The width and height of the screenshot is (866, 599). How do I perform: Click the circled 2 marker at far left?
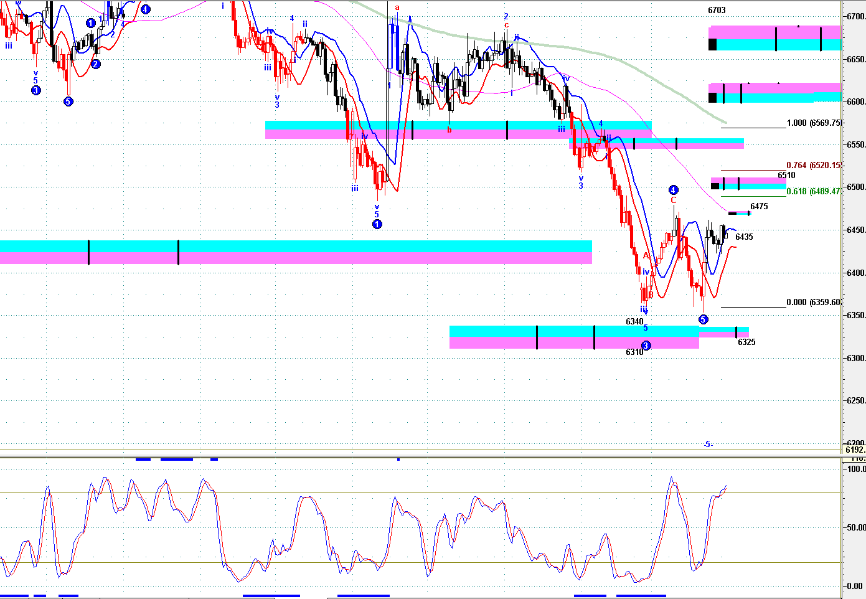[96, 64]
